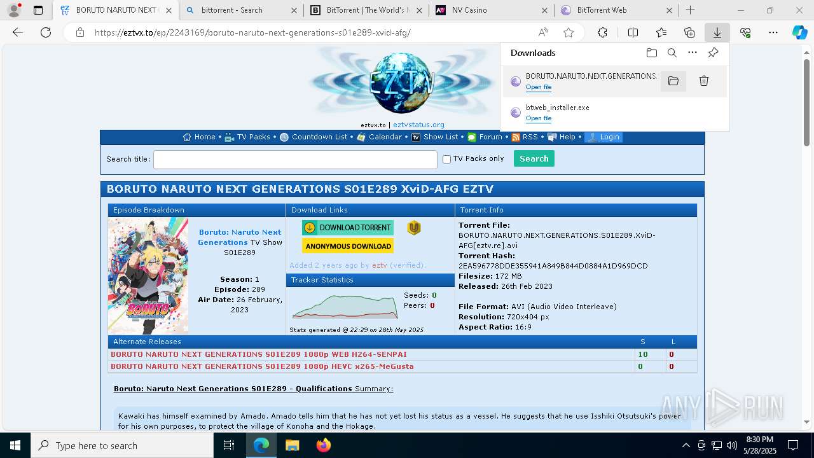Show BORUTO download in folder

673,81
